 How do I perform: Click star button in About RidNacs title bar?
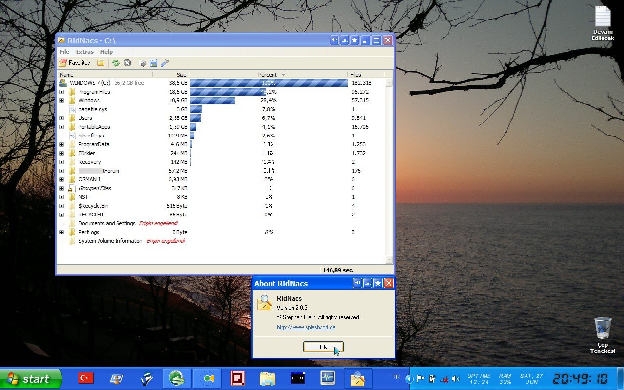pos(378,283)
